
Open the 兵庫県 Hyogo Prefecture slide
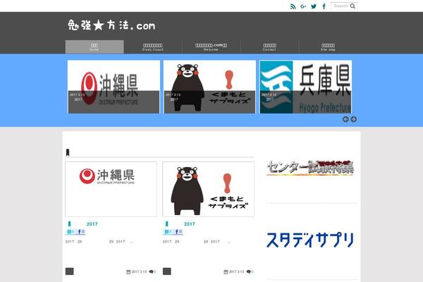coord(306,87)
